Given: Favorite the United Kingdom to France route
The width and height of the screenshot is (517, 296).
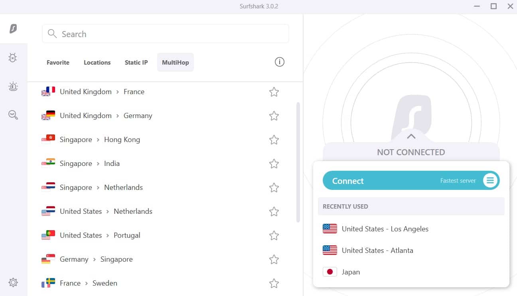Looking at the screenshot, I should (x=274, y=92).
